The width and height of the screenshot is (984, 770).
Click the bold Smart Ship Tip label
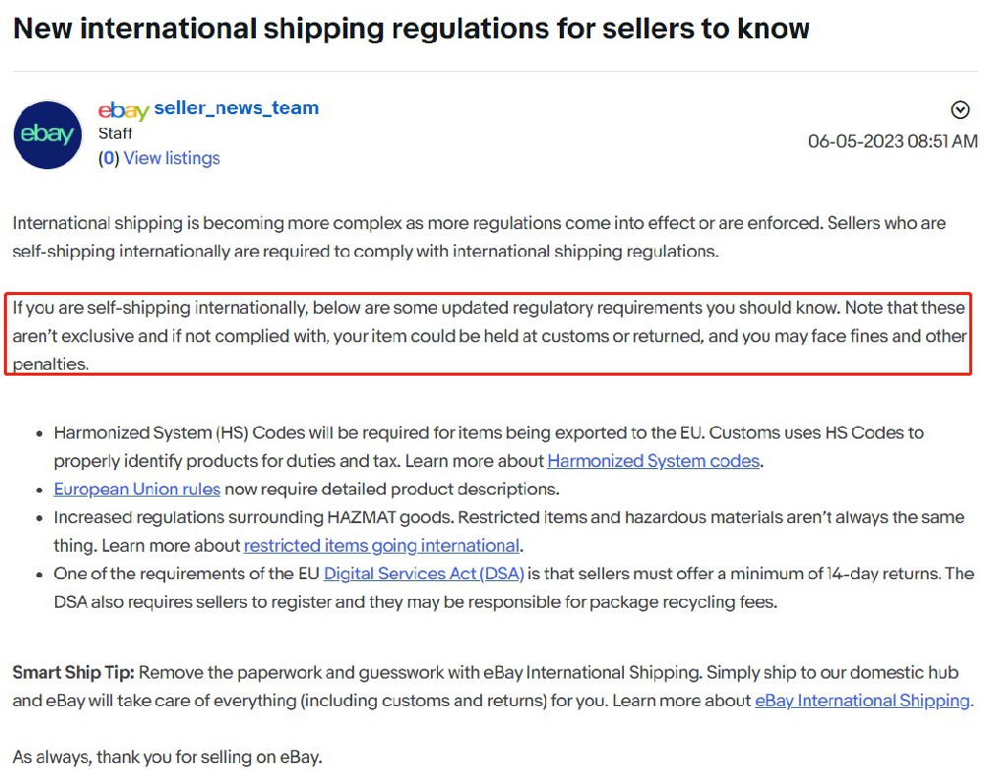click(x=74, y=673)
